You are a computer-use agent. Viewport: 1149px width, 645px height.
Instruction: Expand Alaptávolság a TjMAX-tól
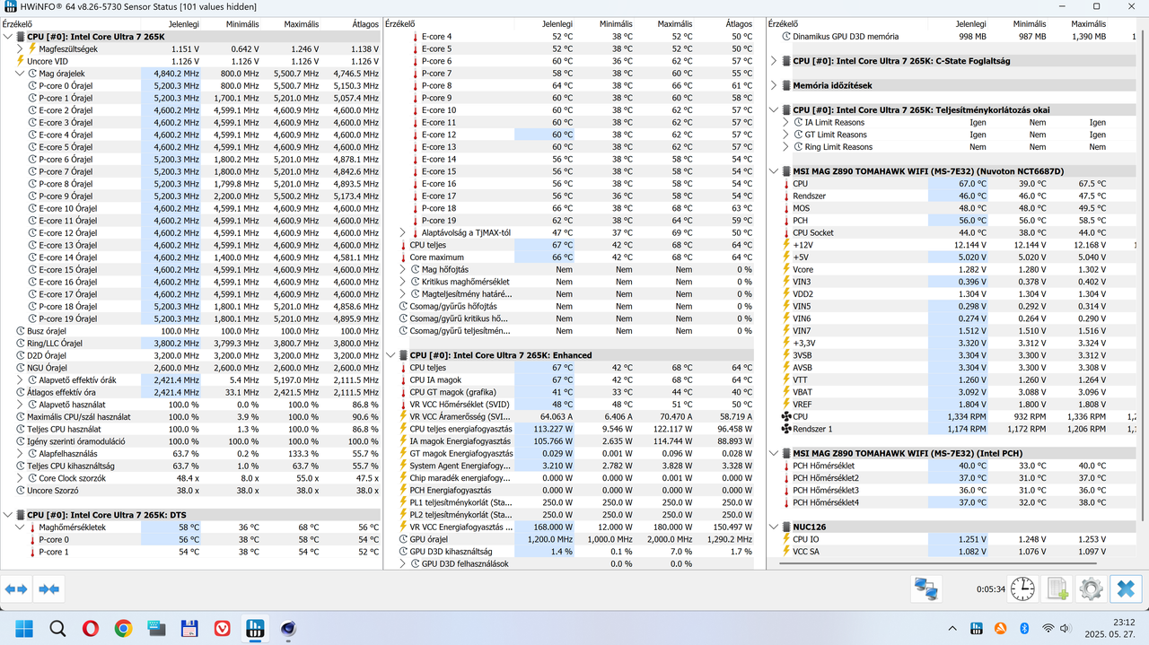click(403, 232)
